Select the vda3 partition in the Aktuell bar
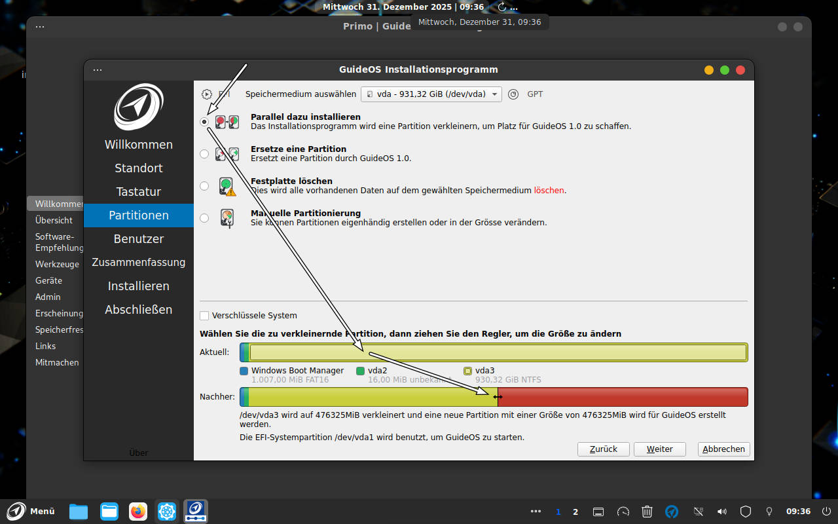The width and height of the screenshot is (838, 524). tap(498, 352)
